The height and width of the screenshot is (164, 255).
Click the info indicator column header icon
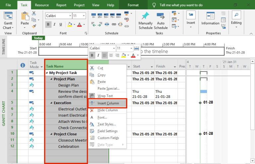(x=23, y=65)
